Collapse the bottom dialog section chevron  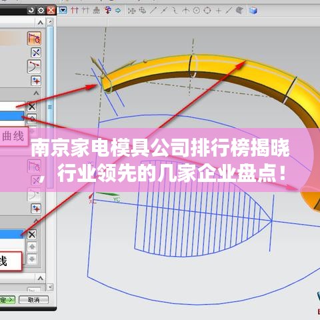point(40,278)
